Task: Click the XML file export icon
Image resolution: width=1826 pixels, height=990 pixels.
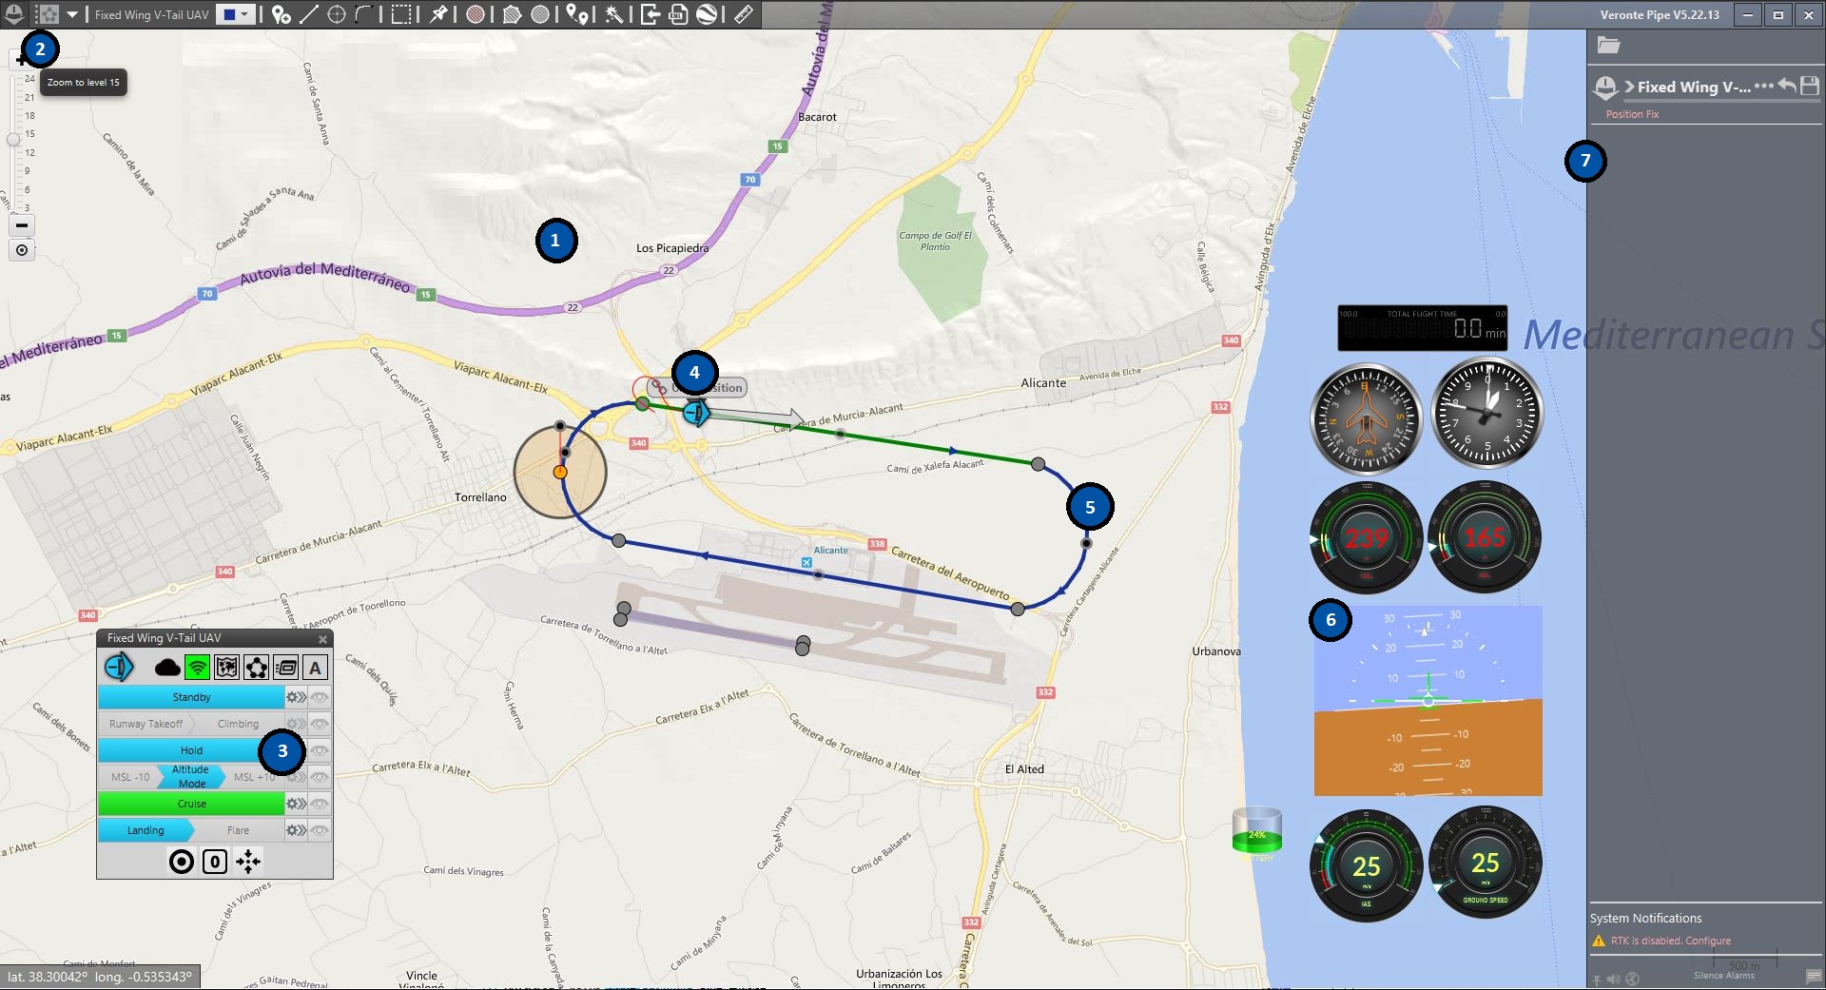Action: (x=678, y=14)
